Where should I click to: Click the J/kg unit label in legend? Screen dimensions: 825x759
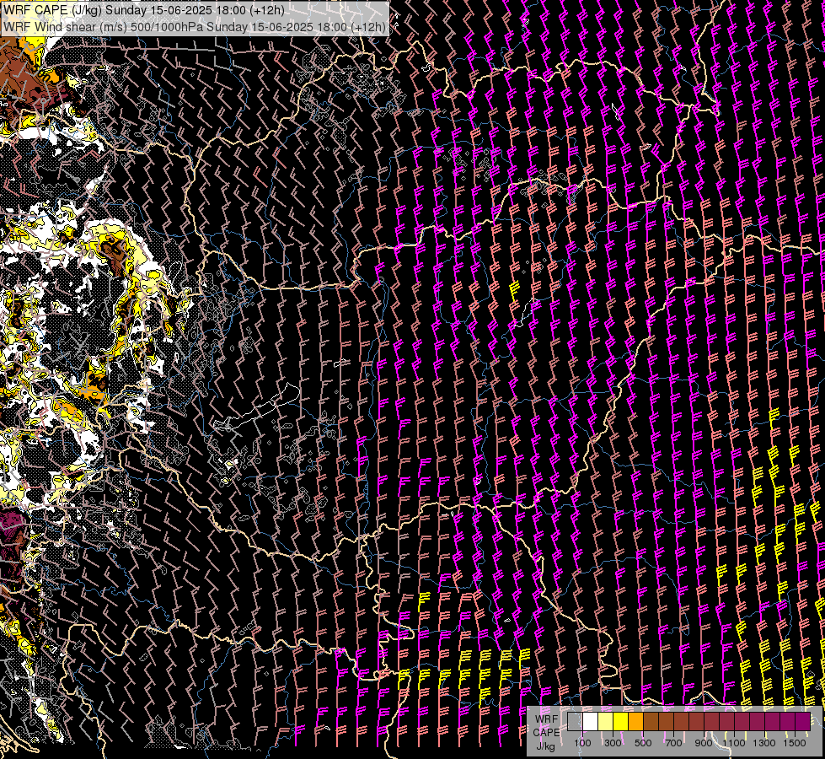545,746
